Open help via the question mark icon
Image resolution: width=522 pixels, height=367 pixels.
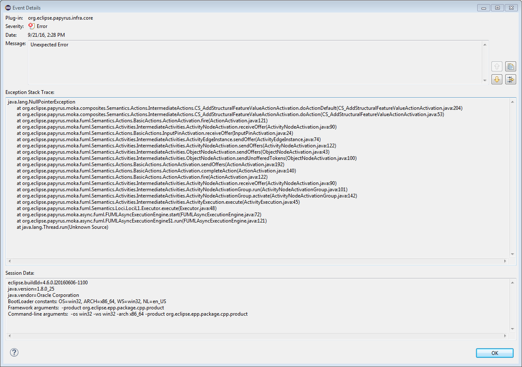point(14,352)
